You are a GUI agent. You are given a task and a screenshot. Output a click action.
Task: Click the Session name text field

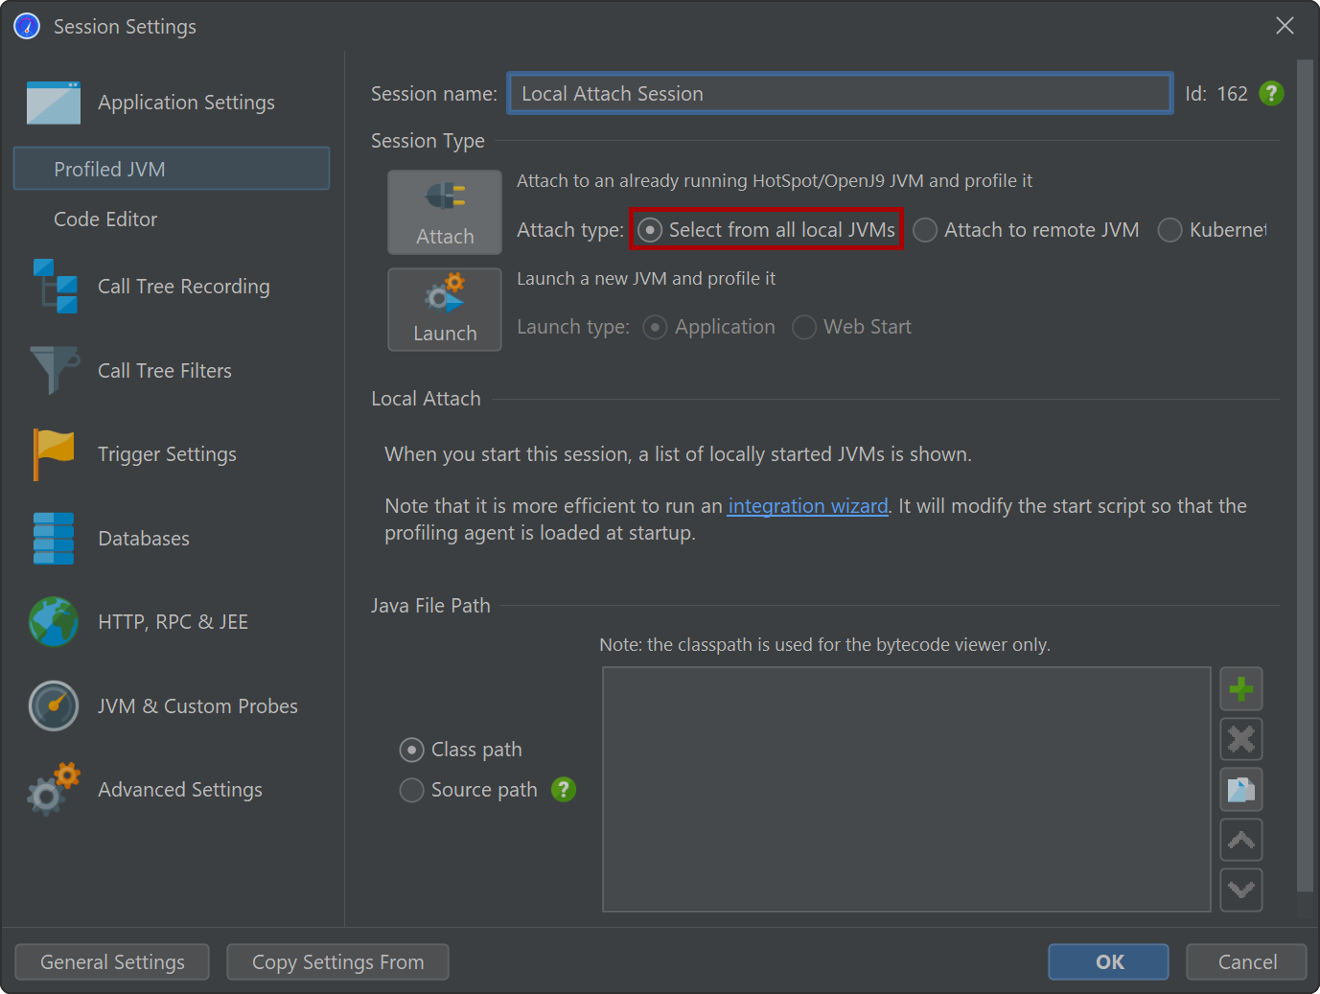tap(839, 94)
